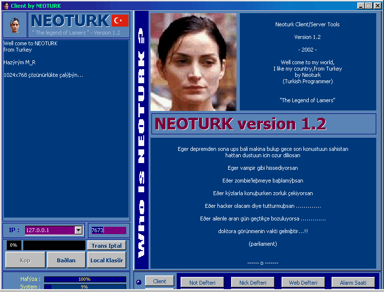Click the Turkish flag icon
Screen dimensions: 384x292
tap(120, 20)
